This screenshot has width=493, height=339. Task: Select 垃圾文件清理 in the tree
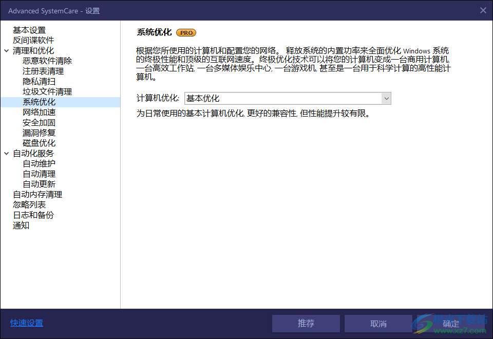point(47,91)
